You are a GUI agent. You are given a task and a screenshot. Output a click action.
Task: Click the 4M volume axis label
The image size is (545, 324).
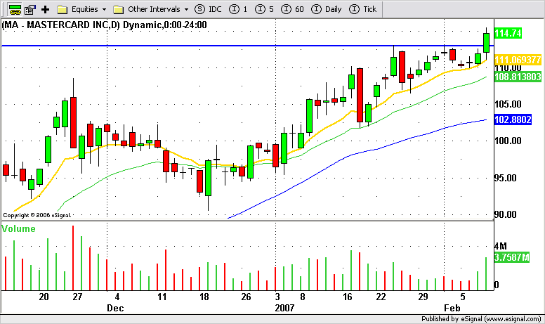[501, 247]
